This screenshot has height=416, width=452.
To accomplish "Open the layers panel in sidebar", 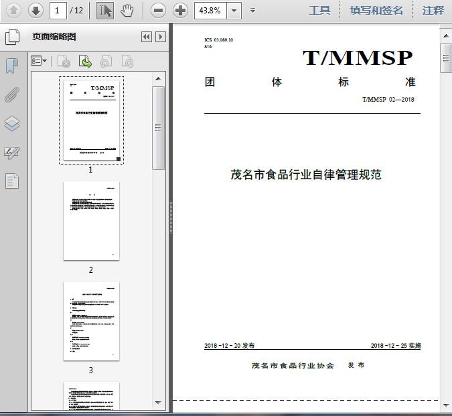I will point(12,124).
